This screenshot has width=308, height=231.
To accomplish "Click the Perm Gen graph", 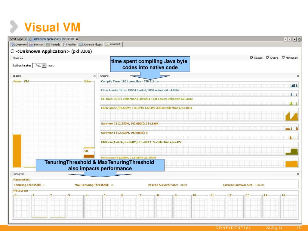I will tap(231, 163).
